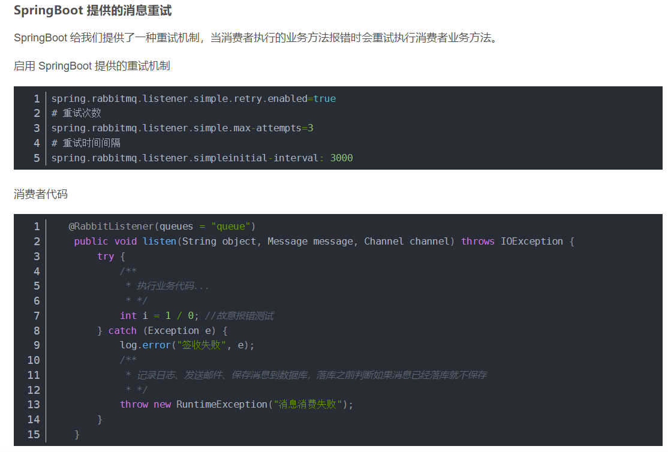
Task: Click the 'throws' keyword in the method signature
Action: tap(477, 241)
